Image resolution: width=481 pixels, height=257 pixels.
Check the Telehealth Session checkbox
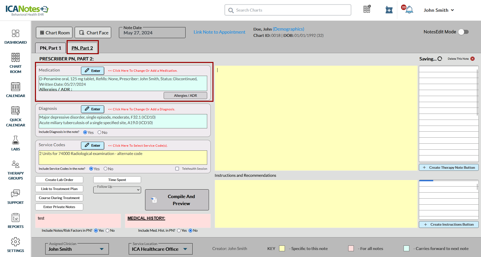pyautogui.click(x=177, y=169)
